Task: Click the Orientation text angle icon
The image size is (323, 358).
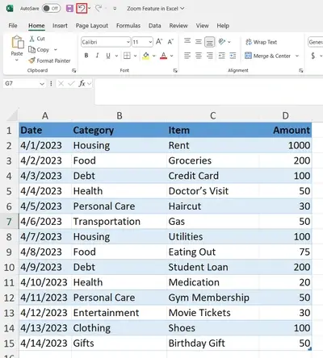Action: [x=222, y=42]
